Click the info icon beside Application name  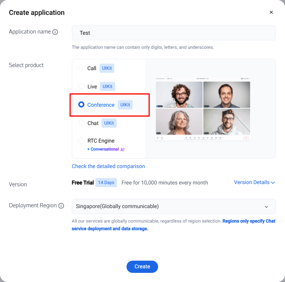(x=55, y=32)
